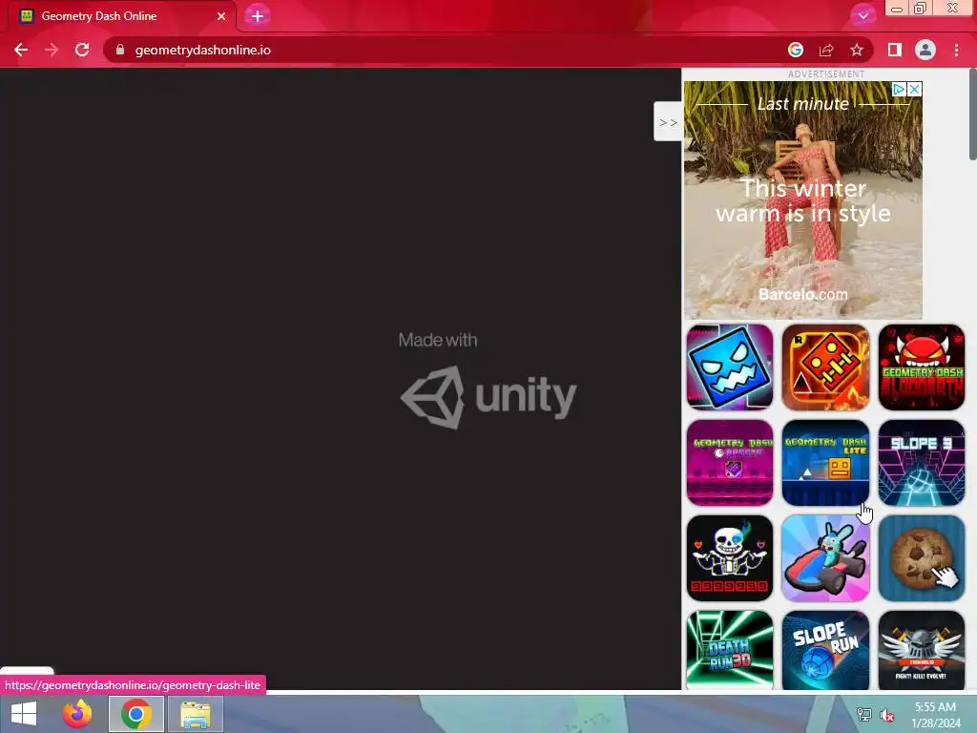Open the Chrome profile avatar
The width and height of the screenshot is (977, 733).
point(925,50)
